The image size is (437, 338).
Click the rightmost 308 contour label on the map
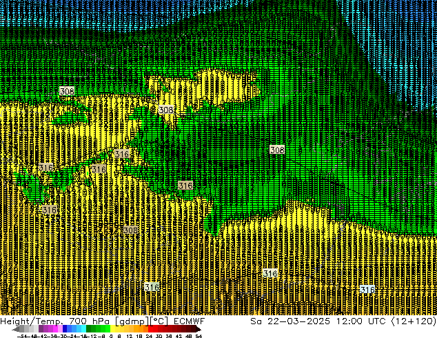pos(277,150)
